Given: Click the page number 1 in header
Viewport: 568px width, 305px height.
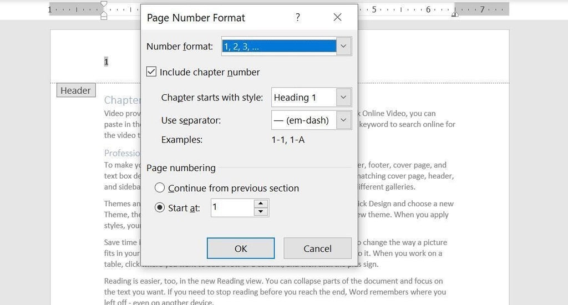Looking at the screenshot, I should click(x=106, y=62).
